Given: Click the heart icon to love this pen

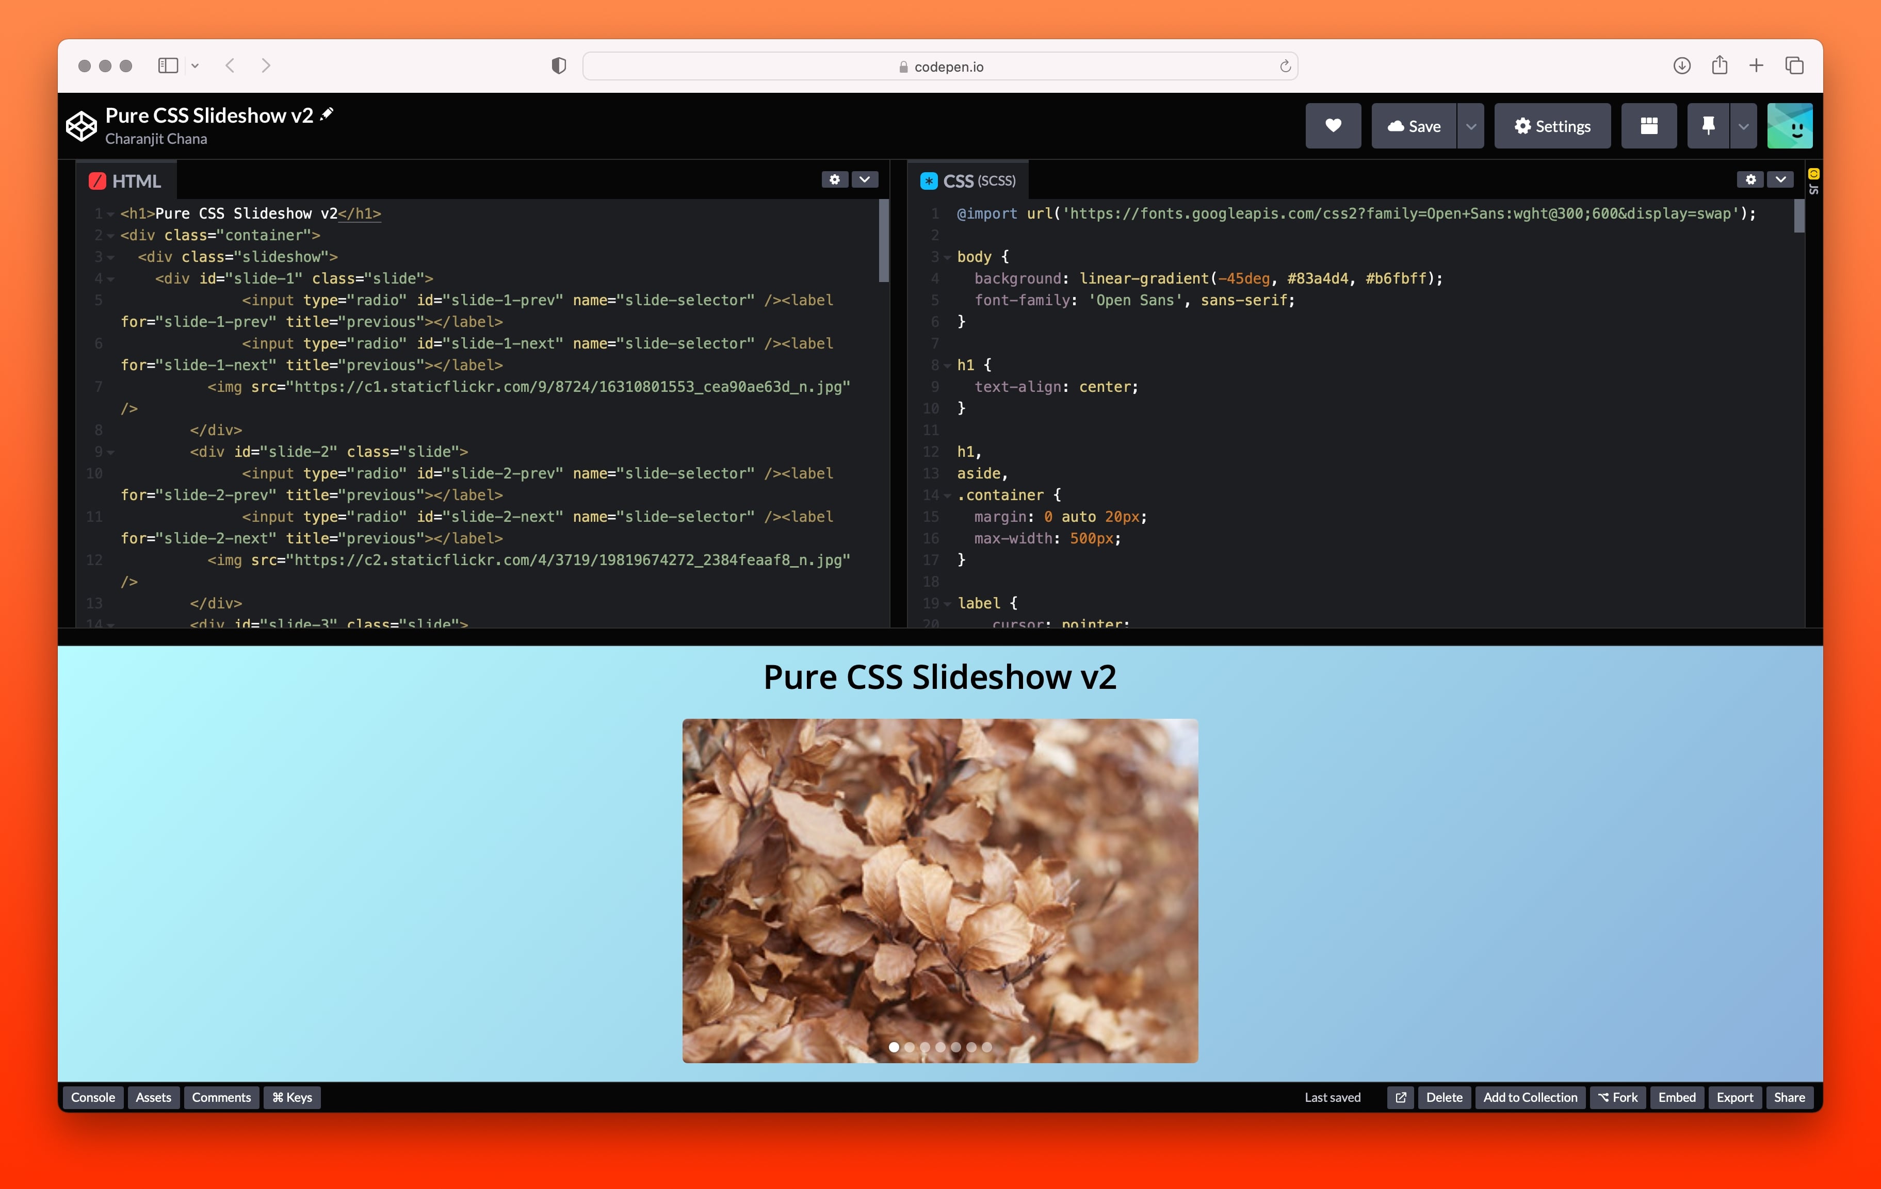Looking at the screenshot, I should (x=1333, y=126).
